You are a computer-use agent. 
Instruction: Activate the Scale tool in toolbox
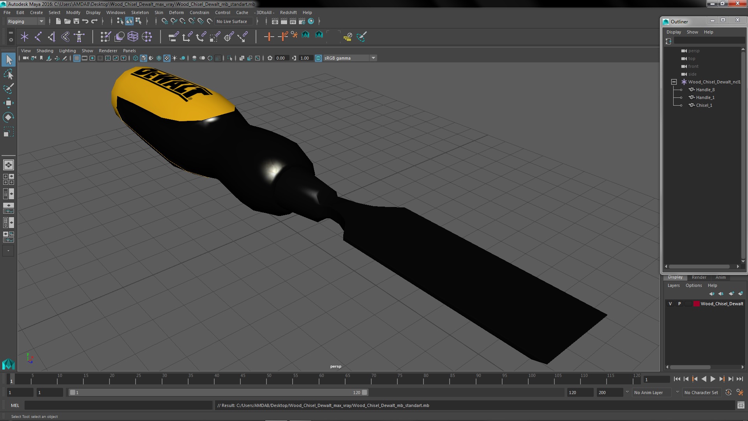click(x=8, y=132)
